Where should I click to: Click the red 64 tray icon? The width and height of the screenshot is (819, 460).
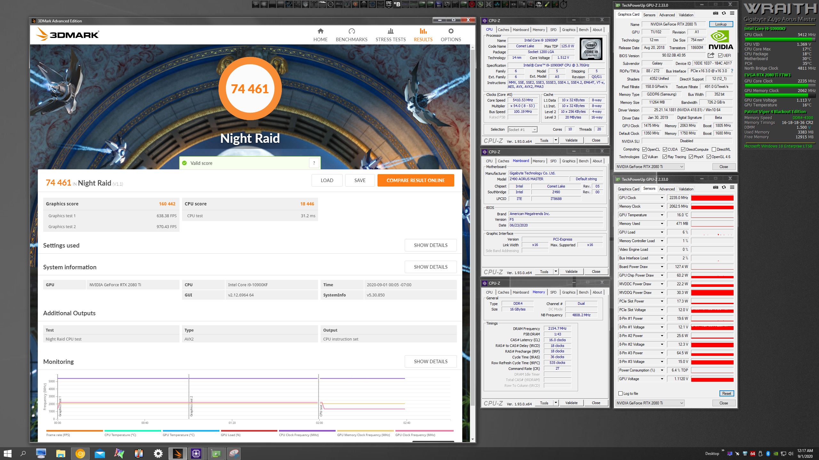(x=753, y=453)
